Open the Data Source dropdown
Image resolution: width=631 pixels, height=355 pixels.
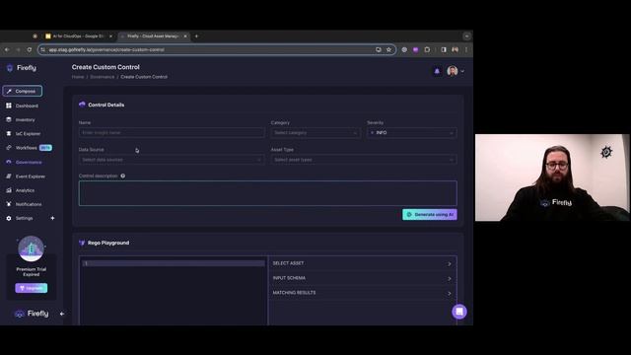(172, 160)
